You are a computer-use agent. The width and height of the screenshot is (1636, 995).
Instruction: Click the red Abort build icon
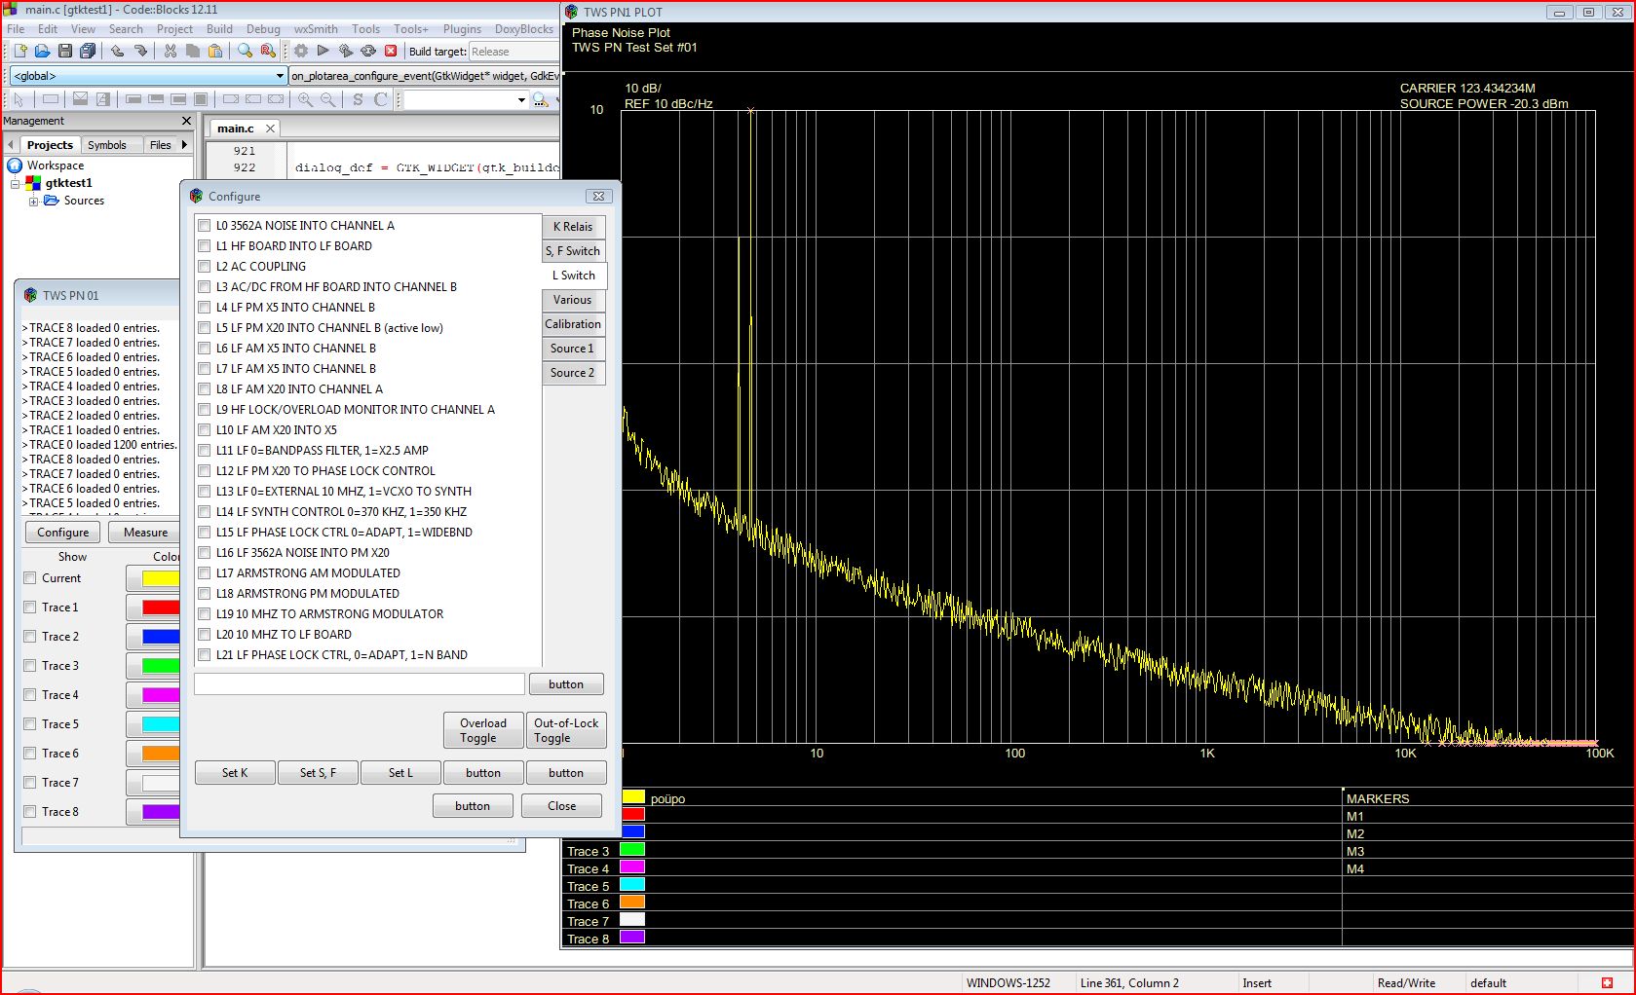[x=391, y=51]
